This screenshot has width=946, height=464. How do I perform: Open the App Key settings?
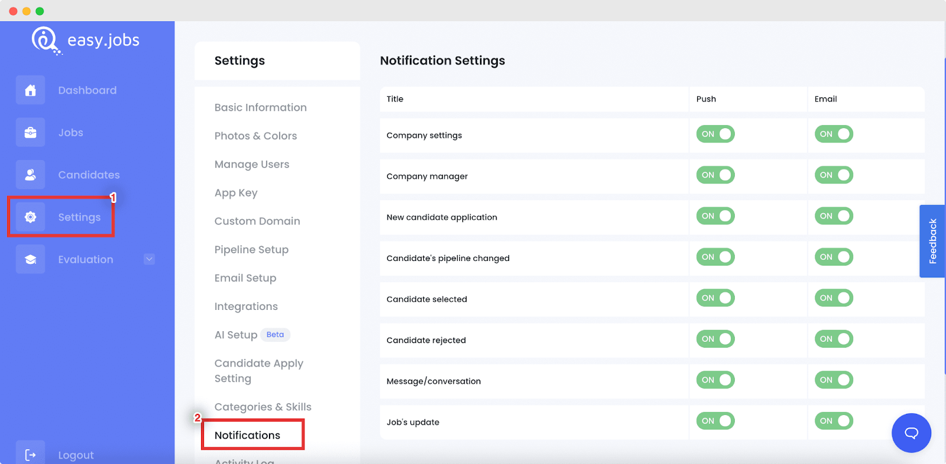(x=236, y=193)
